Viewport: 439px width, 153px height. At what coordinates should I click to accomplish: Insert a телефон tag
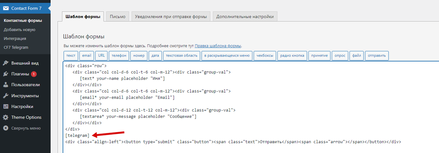click(x=119, y=56)
